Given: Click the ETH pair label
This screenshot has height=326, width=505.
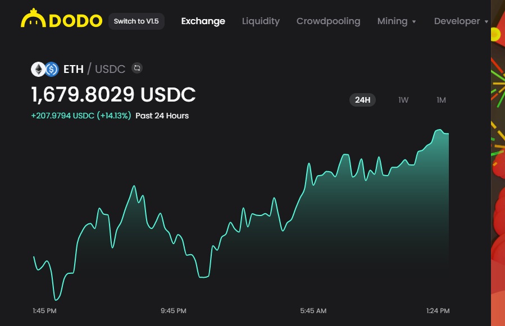Looking at the screenshot, I should (74, 69).
